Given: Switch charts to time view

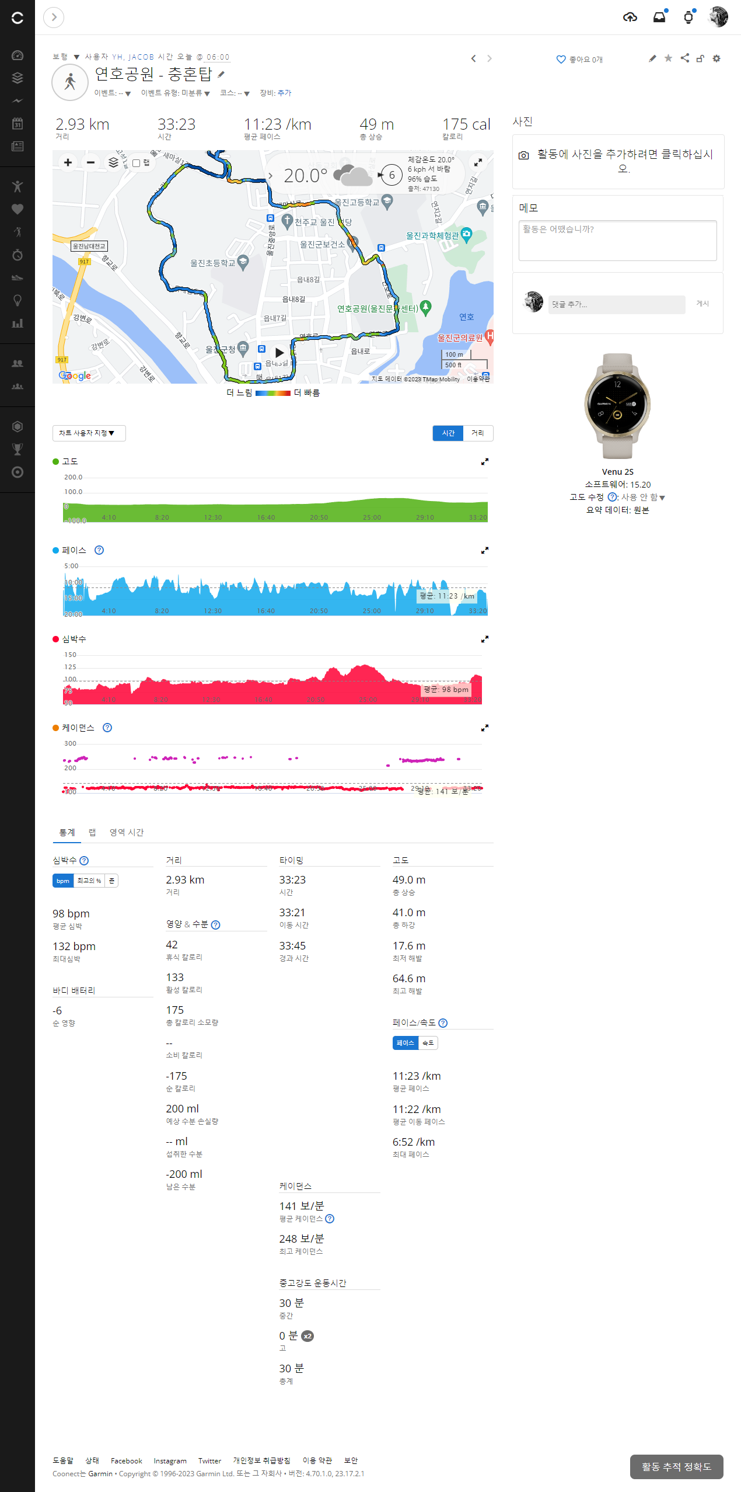Looking at the screenshot, I should (448, 433).
